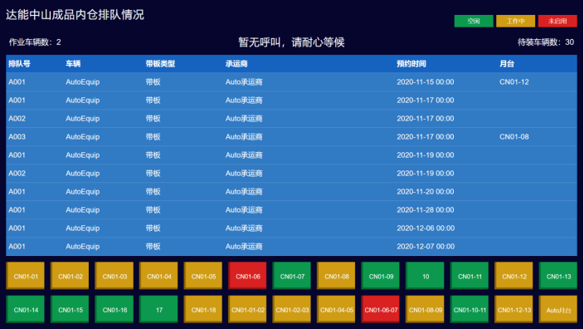Viewport: 584px width, 329px height.
Task: Click the 带板类型 column header
Action: pos(160,64)
